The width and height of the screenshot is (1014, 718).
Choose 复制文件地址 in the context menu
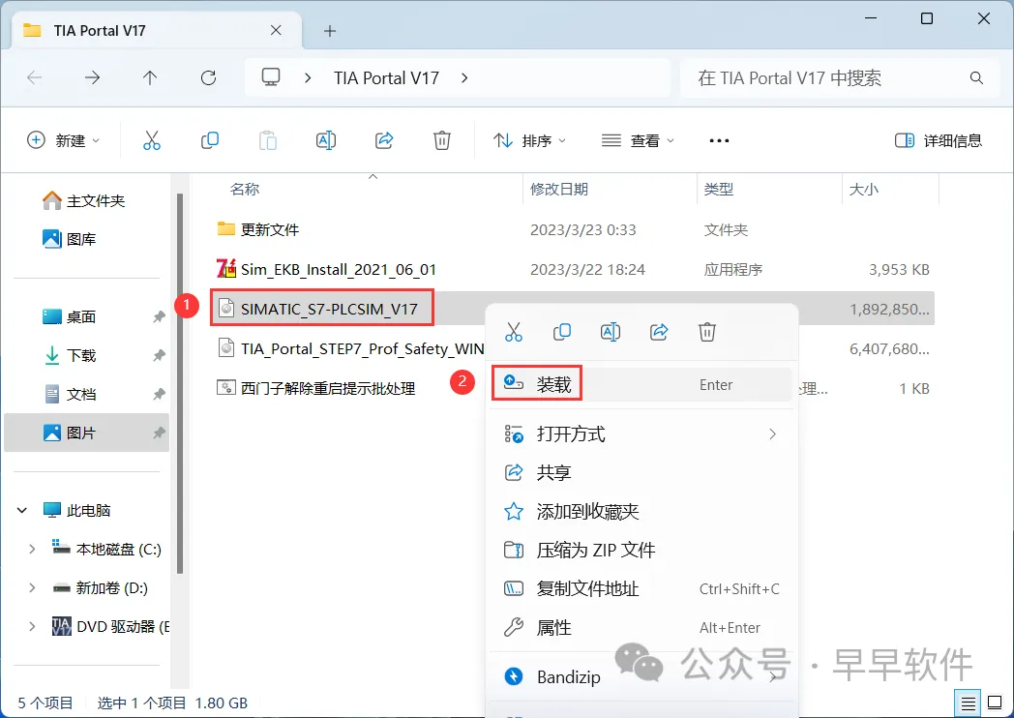[641, 589]
